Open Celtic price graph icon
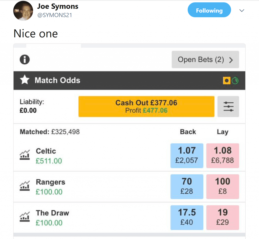This screenshot has height=239, width=259. tap(25, 155)
